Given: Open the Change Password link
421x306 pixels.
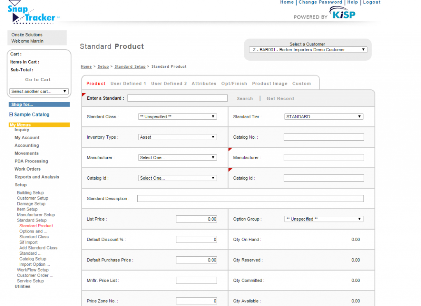Looking at the screenshot, I should click(x=320, y=2).
